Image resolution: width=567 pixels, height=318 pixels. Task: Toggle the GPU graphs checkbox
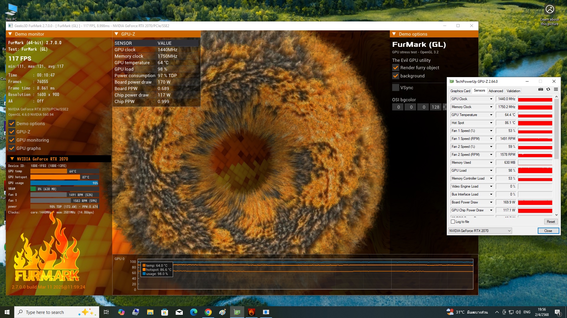(12, 148)
